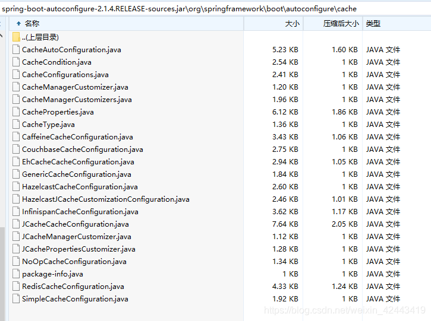Click the 1.24 KB compressed size value

click(345, 287)
